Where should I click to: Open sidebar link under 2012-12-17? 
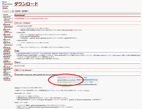(6, 73)
